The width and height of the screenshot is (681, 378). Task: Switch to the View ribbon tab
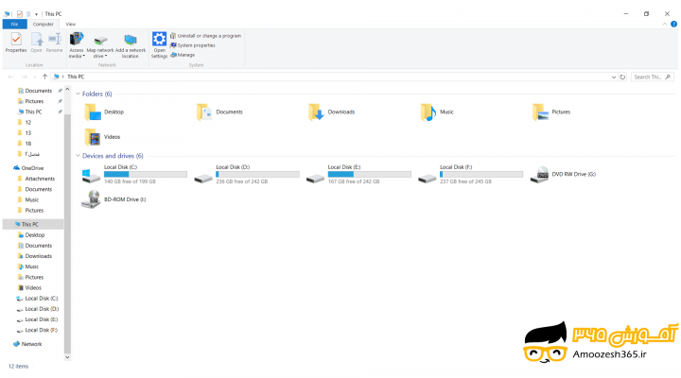pos(70,25)
